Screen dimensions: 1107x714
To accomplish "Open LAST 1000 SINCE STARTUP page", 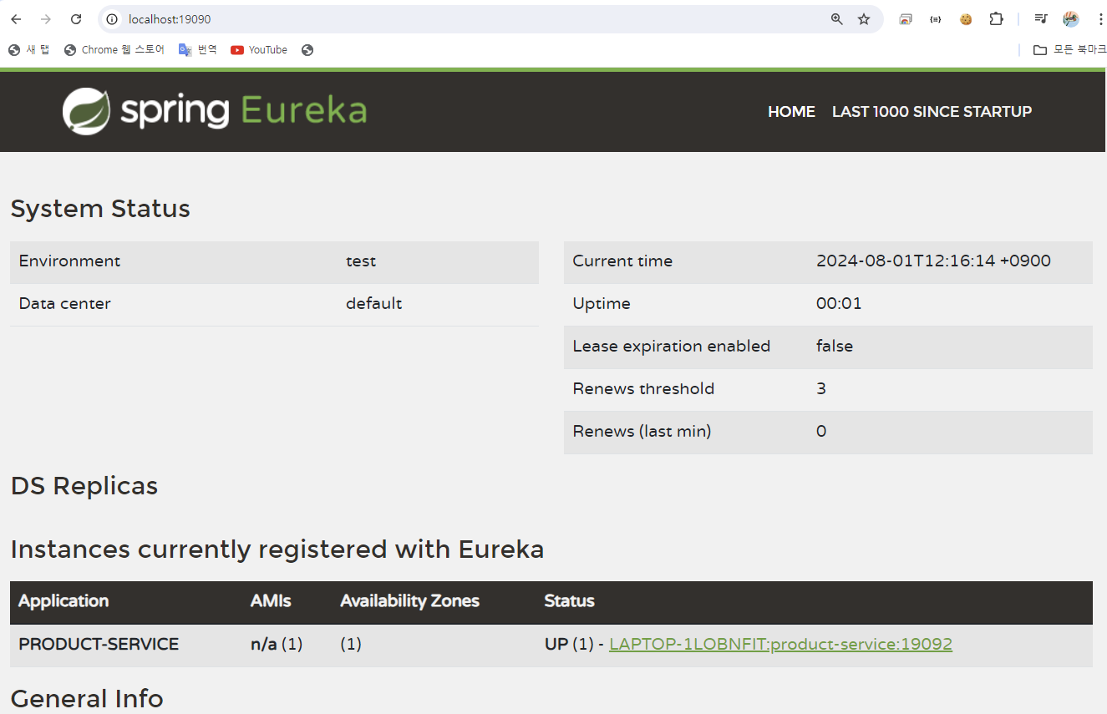I will pos(932,112).
